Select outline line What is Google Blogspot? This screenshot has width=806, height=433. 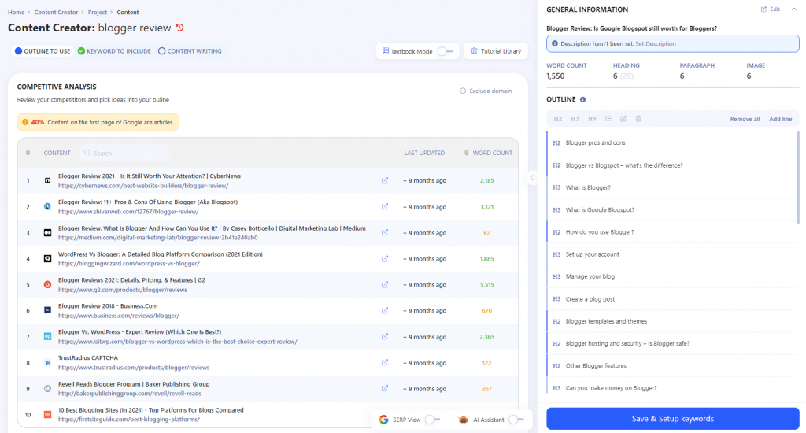click(672, 210)
